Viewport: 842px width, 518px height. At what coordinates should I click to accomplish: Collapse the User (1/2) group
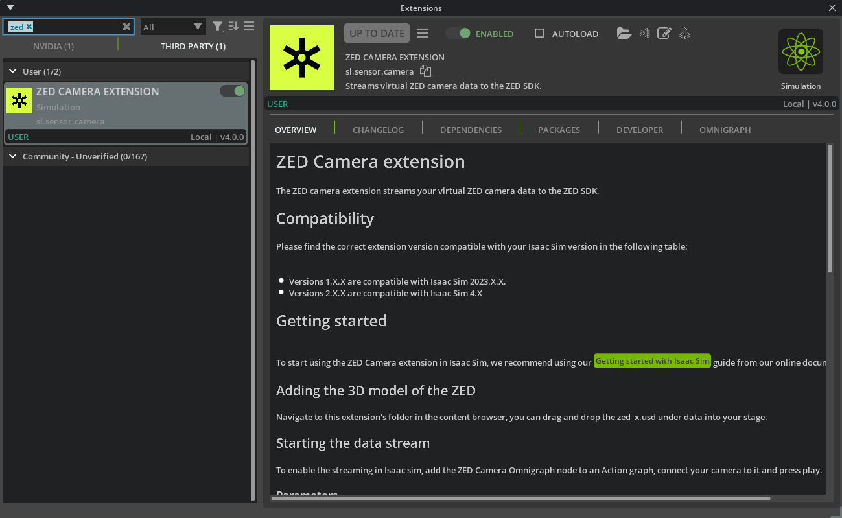pos(13,71)
